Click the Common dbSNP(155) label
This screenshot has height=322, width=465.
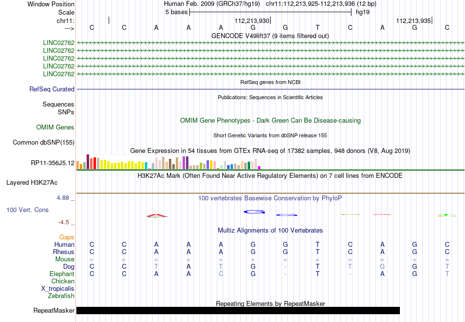coord(43,142)
